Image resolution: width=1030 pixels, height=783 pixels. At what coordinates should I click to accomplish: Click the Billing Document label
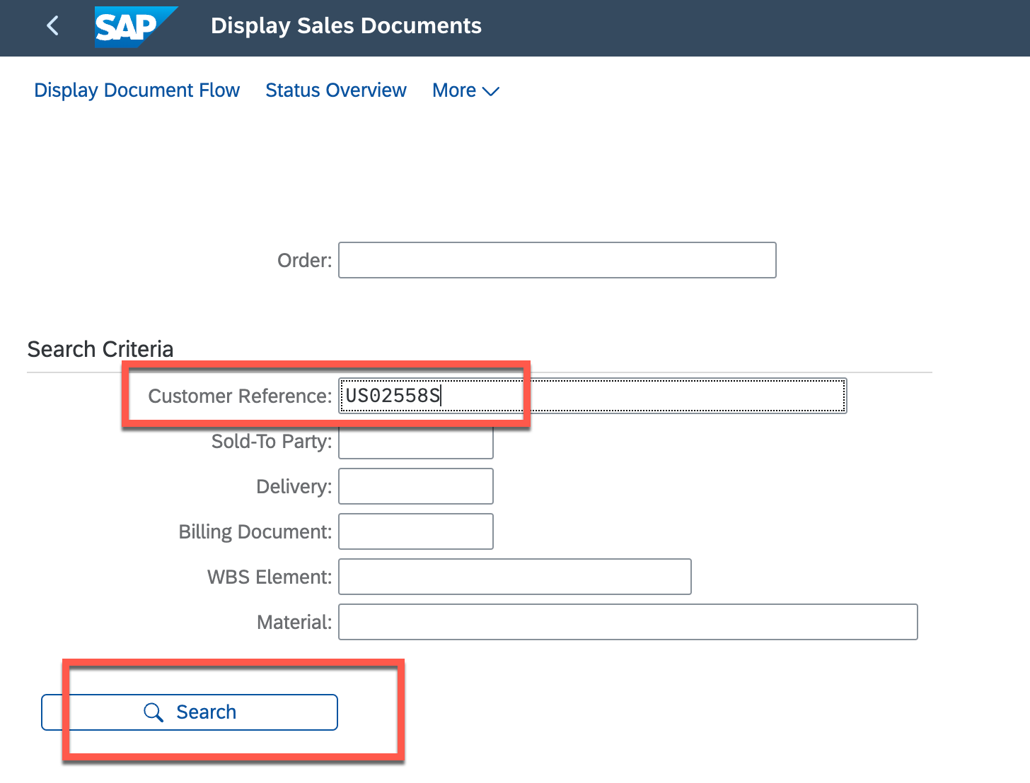coord(255,531)
